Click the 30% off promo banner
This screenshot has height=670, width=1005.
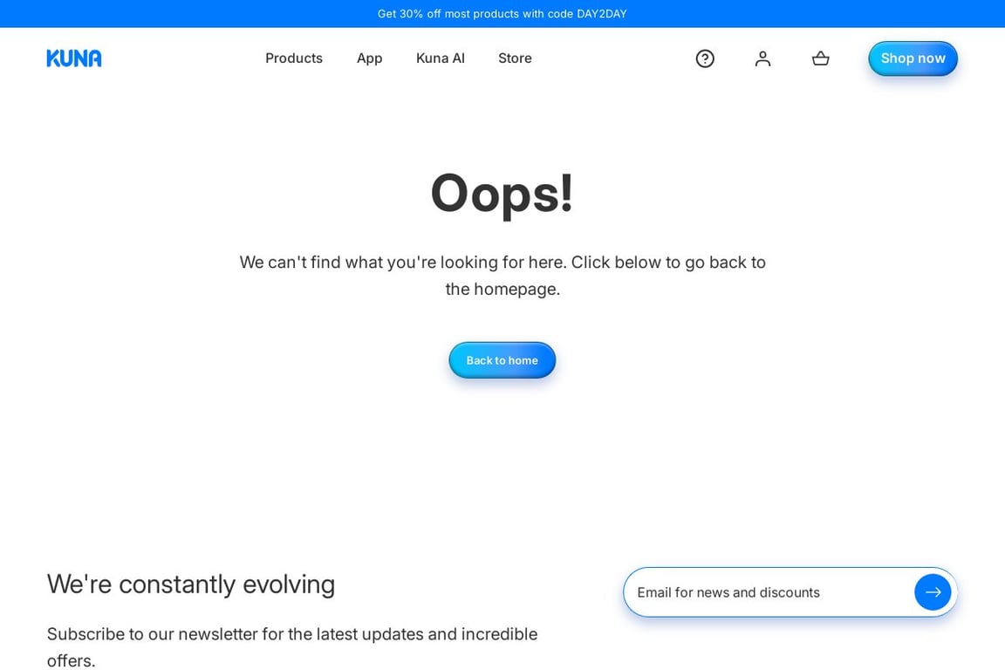coord(502,13)
